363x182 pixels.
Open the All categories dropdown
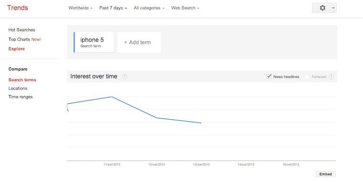tap(149, 8)
